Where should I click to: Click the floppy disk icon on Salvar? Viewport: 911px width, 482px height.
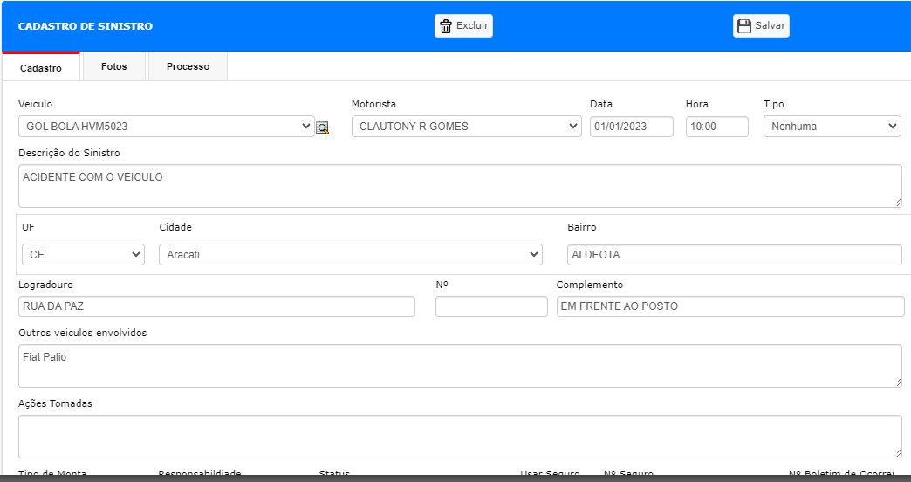click(744, 26)
